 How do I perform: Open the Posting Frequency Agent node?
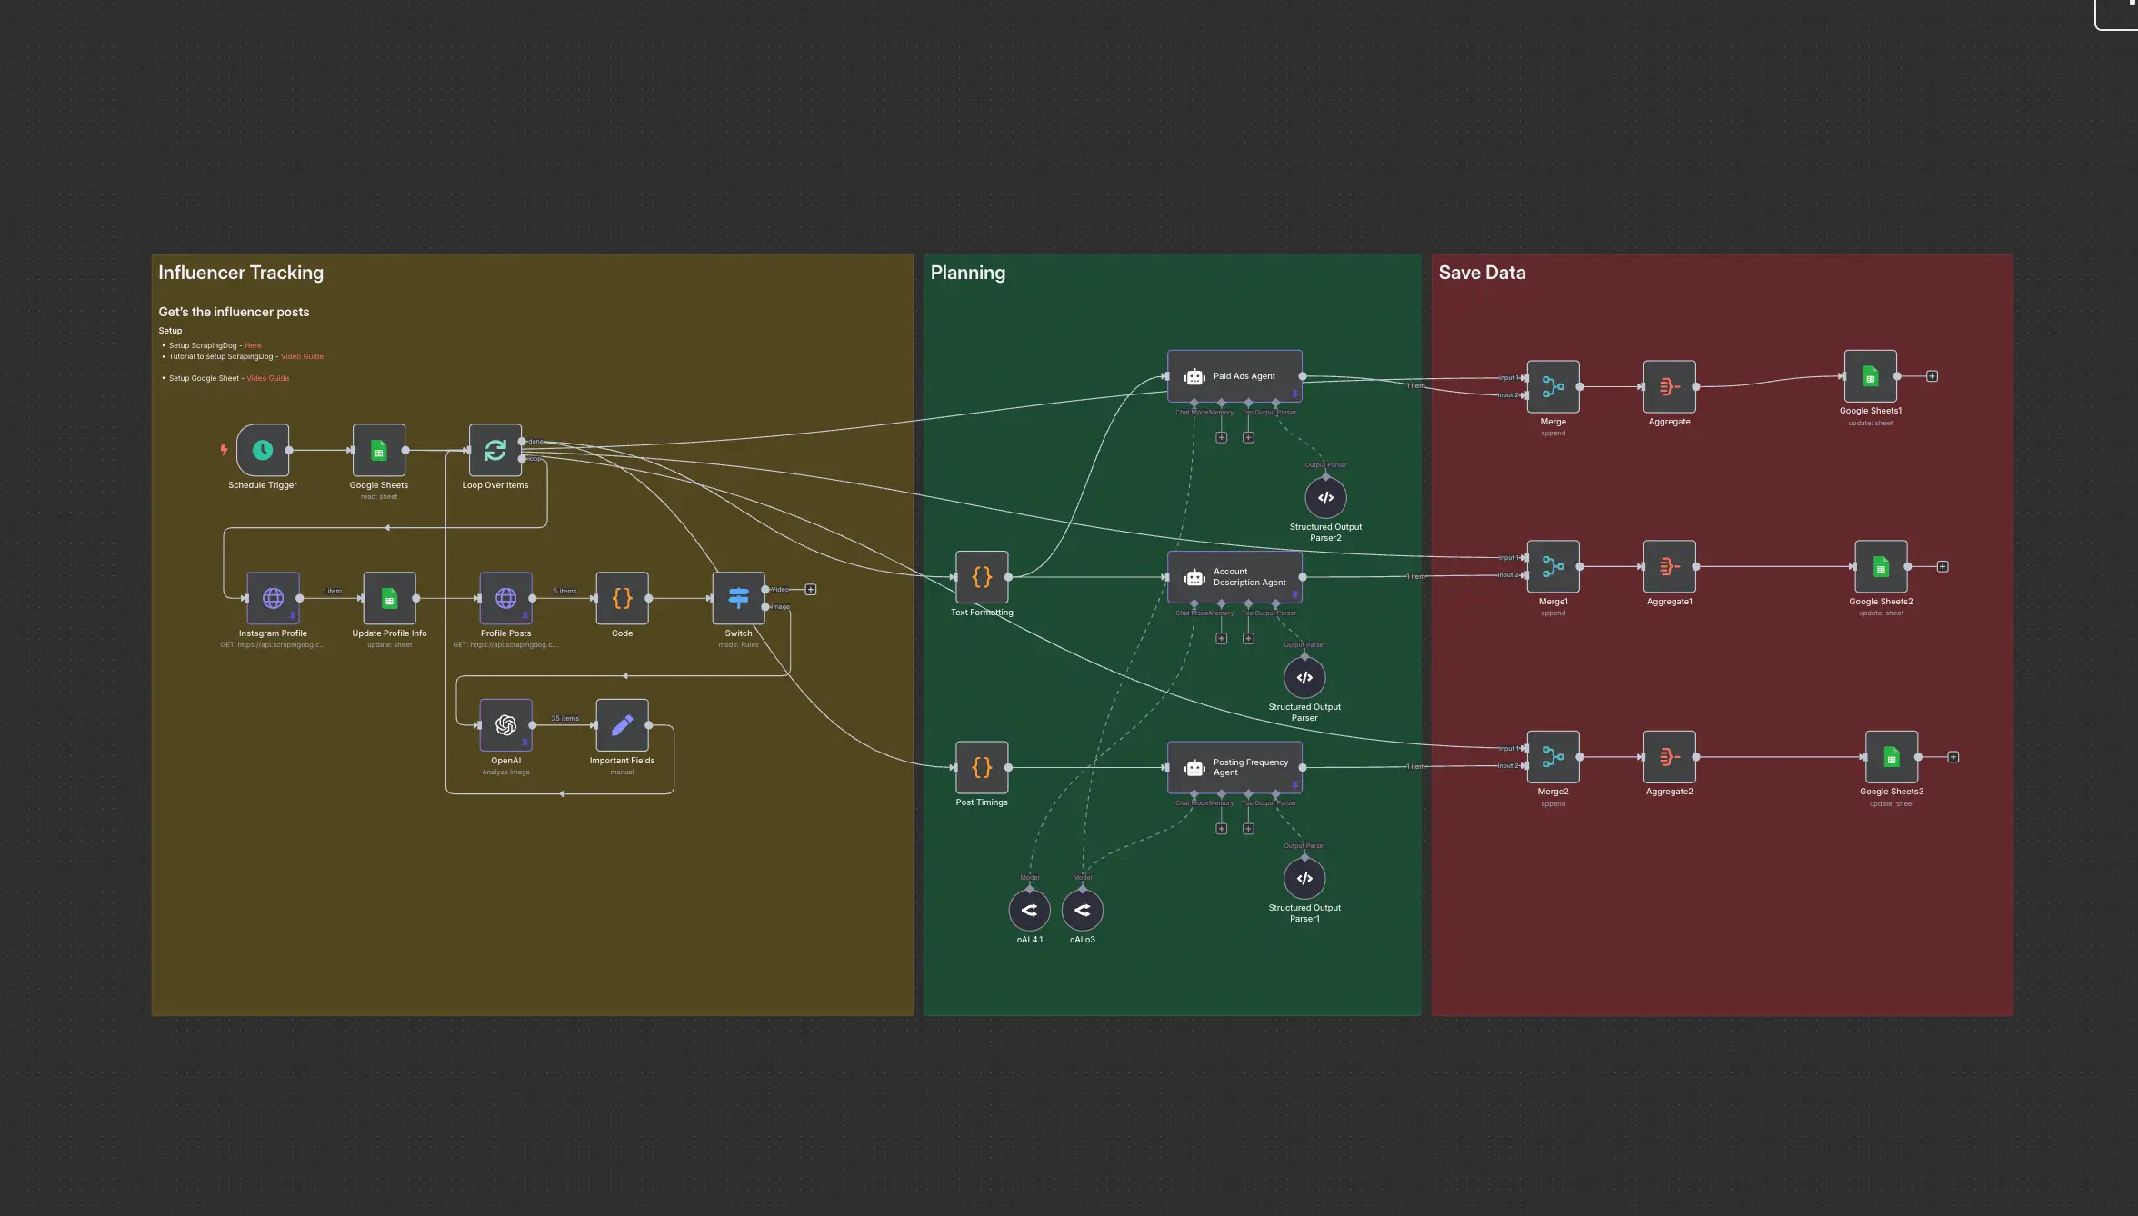click(x=1234, y=768)
